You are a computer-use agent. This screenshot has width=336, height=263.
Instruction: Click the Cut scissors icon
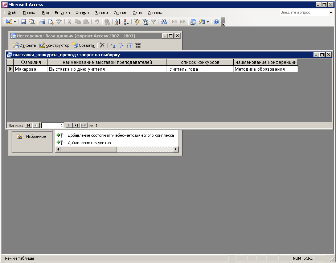[69, 22]
